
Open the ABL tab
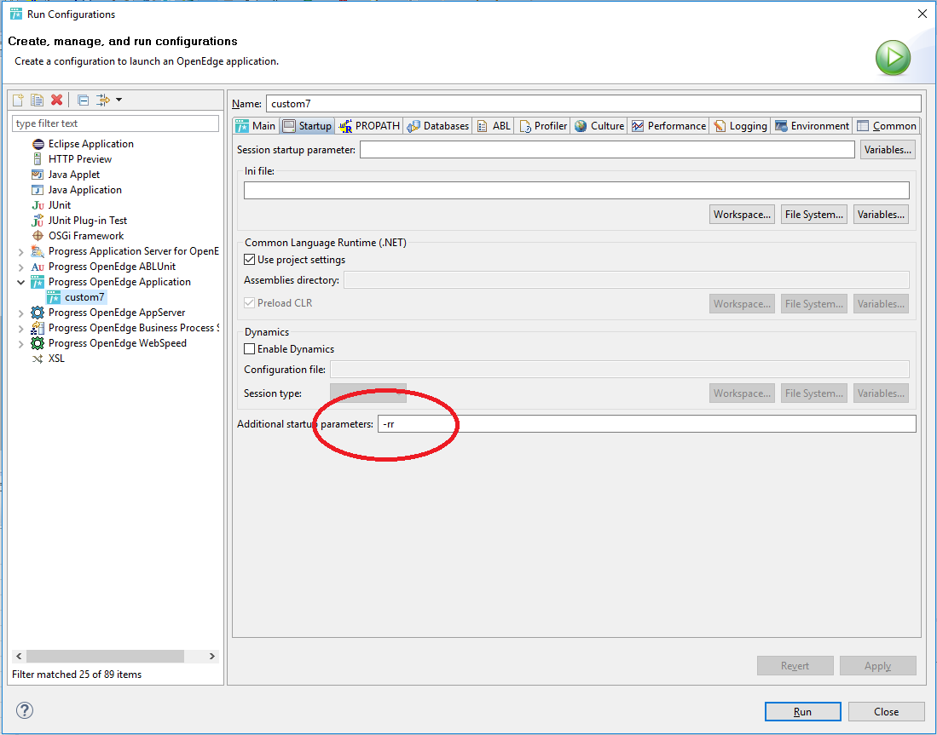495,126
